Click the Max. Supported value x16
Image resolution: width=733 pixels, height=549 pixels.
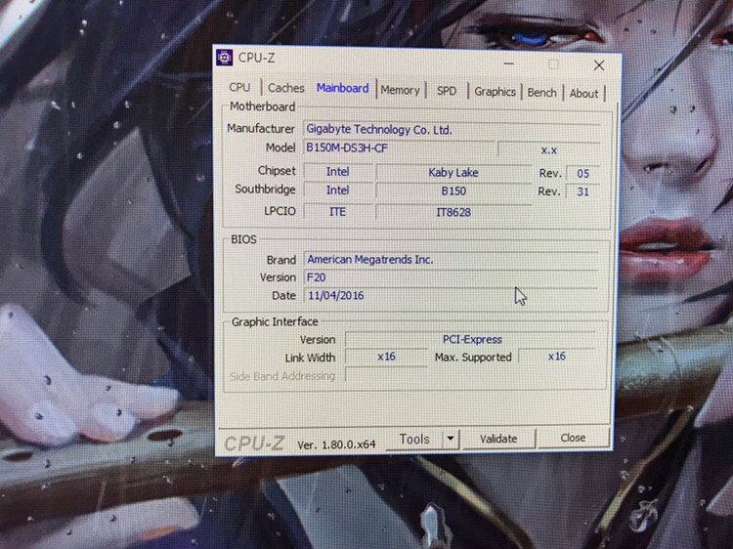[x=556, y=357]
